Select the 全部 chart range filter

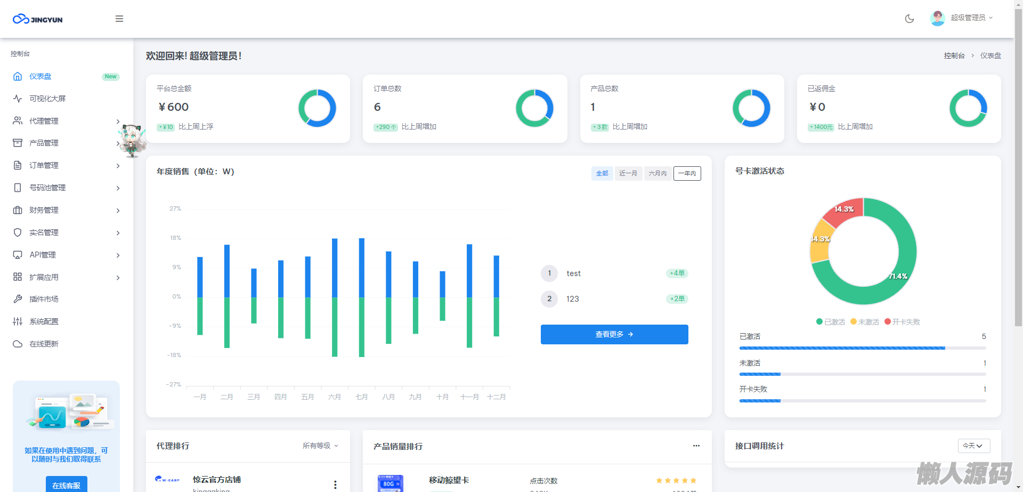pos(602,174)
